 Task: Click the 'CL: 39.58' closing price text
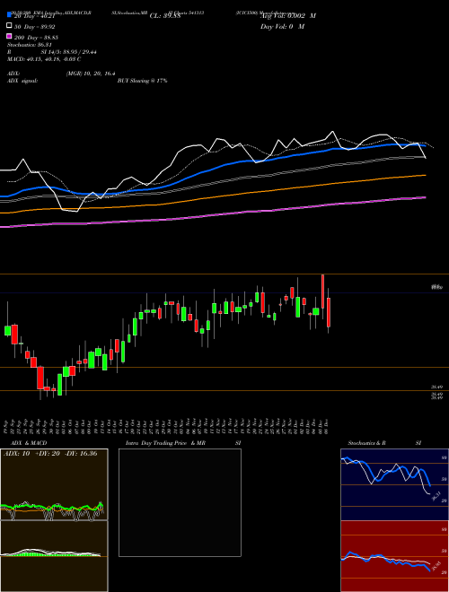click(165, 16)
